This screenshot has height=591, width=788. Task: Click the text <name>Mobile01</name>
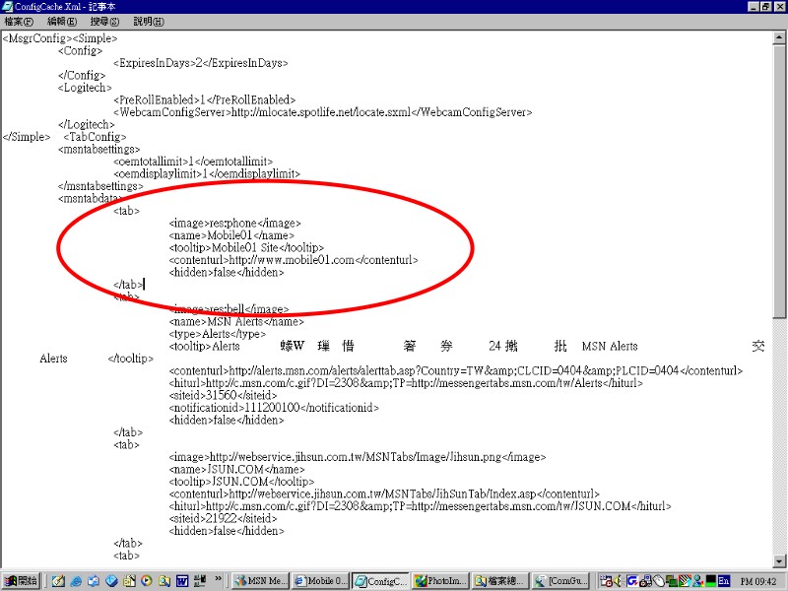coord(231,235)
